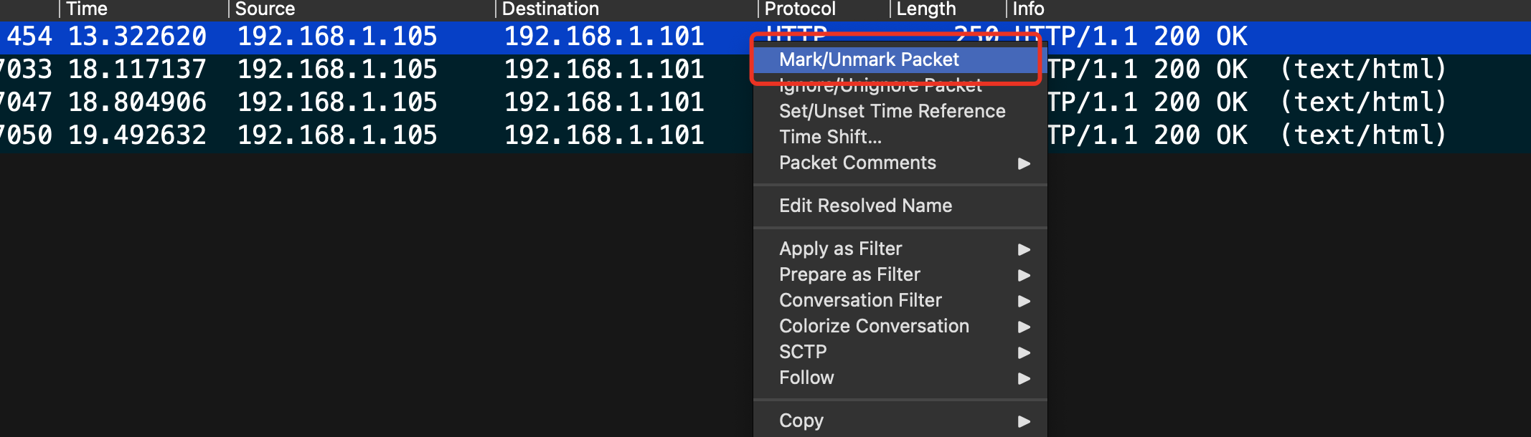
Task: Click the Info column header
Action: [x=1028, y=9]
